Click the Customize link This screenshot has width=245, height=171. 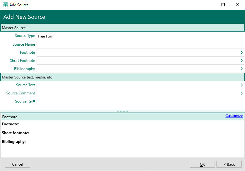point(234,116)
